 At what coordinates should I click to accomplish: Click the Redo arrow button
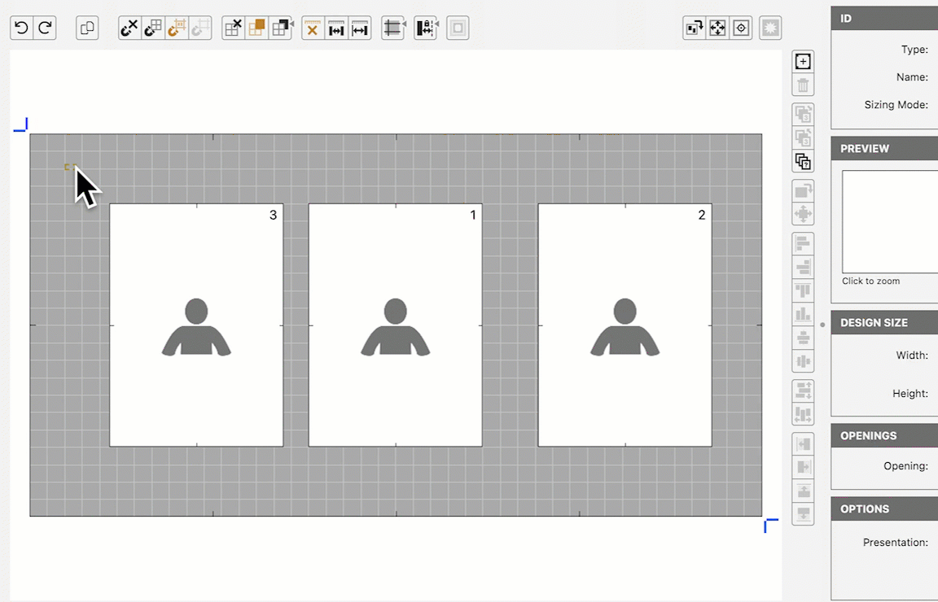46,28
